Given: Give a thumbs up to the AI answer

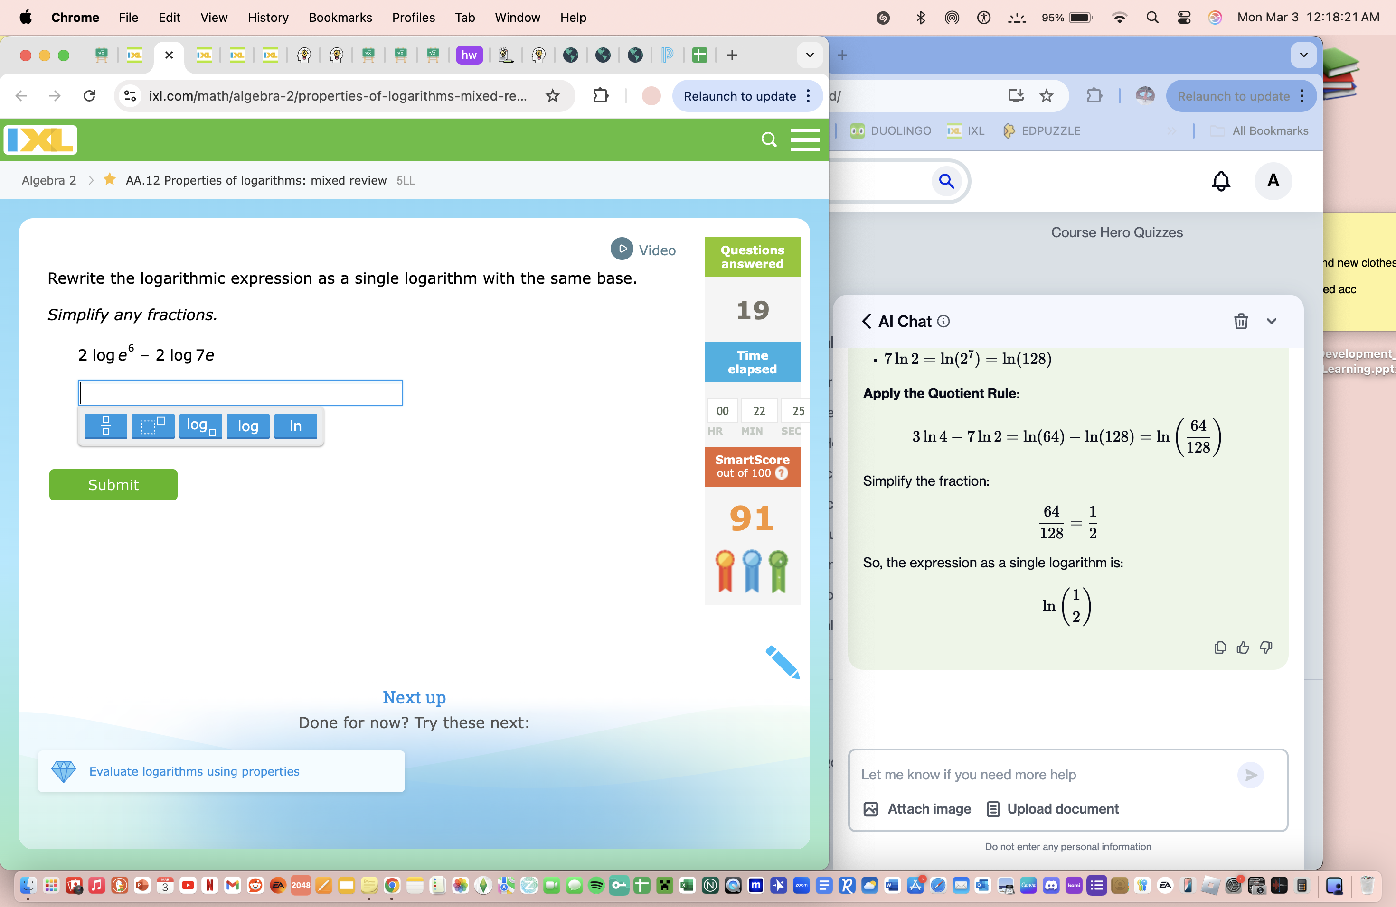Looking at the screenshot, I should (x=1243, y=648).
